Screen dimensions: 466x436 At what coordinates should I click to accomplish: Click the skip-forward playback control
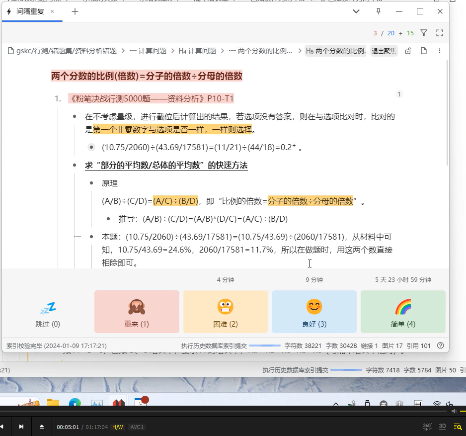(x=21, y=427)
